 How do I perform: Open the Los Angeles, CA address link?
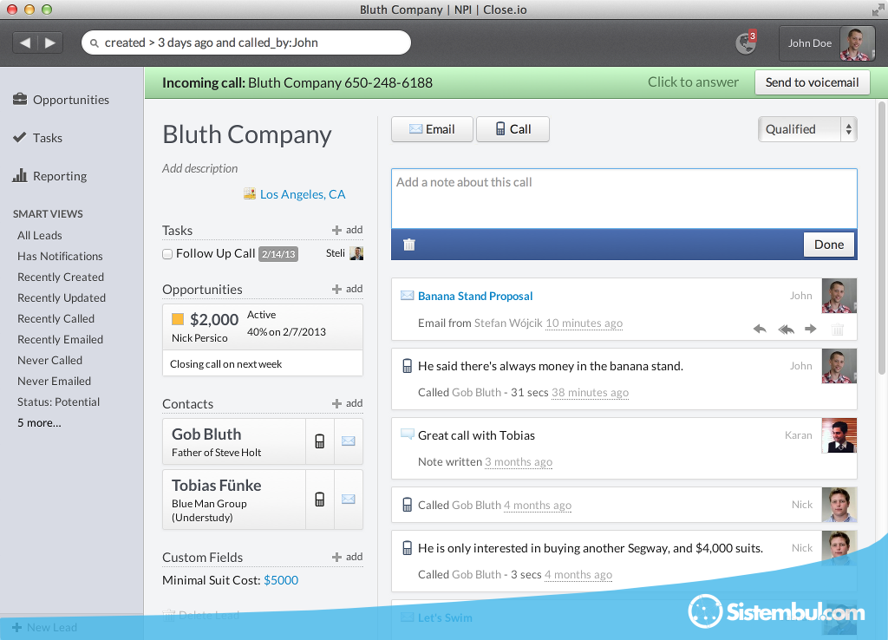303,194
